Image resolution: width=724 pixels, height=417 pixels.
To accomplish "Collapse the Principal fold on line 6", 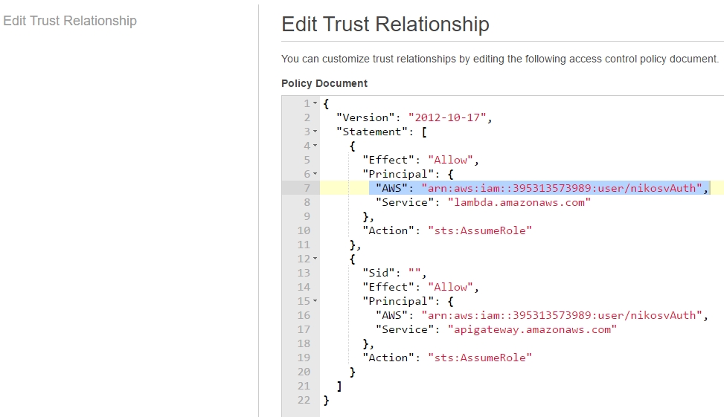I will (x=315, y=174).
